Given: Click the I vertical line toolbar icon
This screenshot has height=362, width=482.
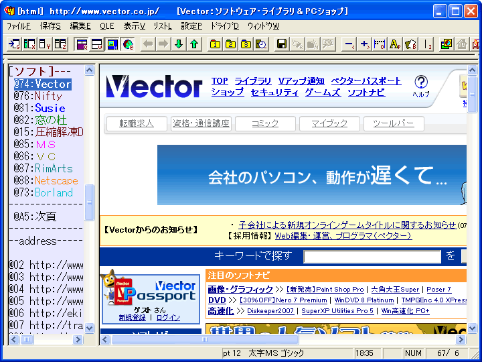Looking at the screenshot, I should pyautogui.click(x=427, y=44).
